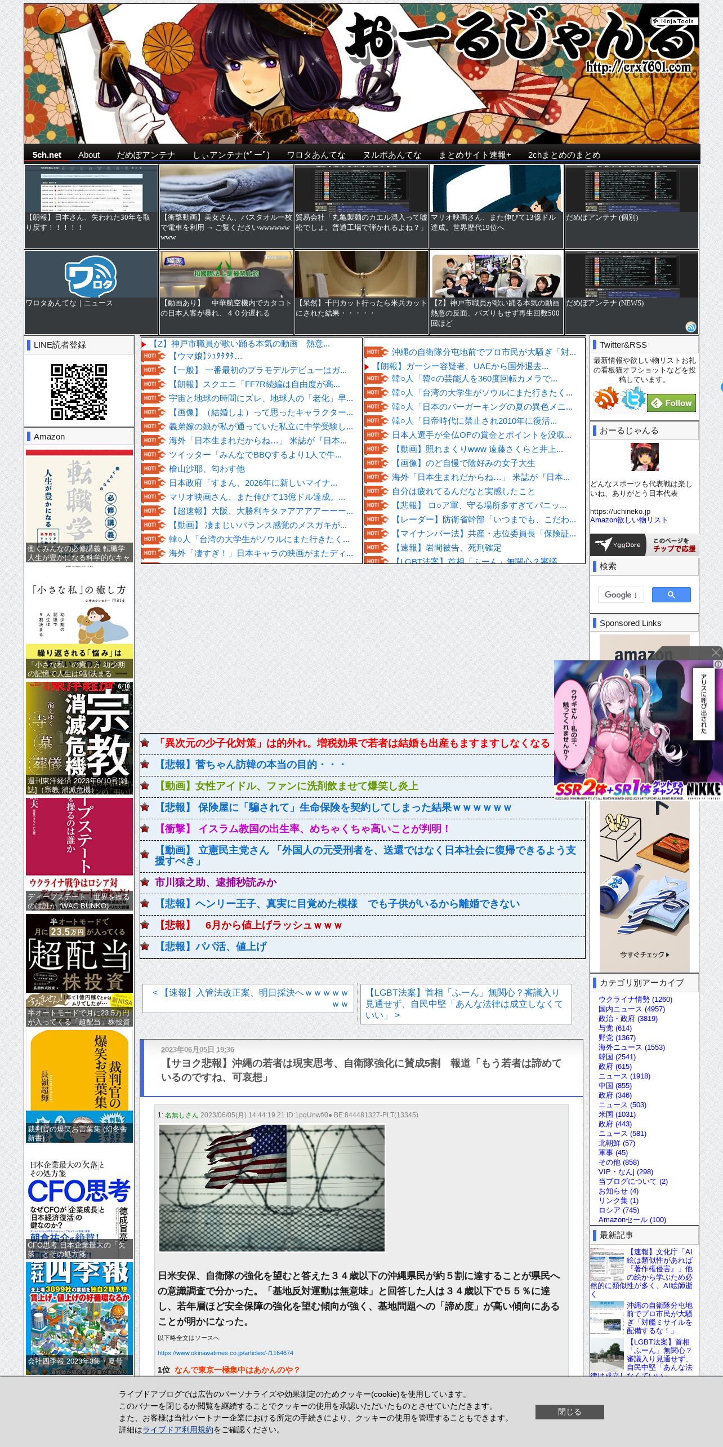Click 閉じる on the cookie banner
Screen dimensions: 723x1447
(569, 1412)
